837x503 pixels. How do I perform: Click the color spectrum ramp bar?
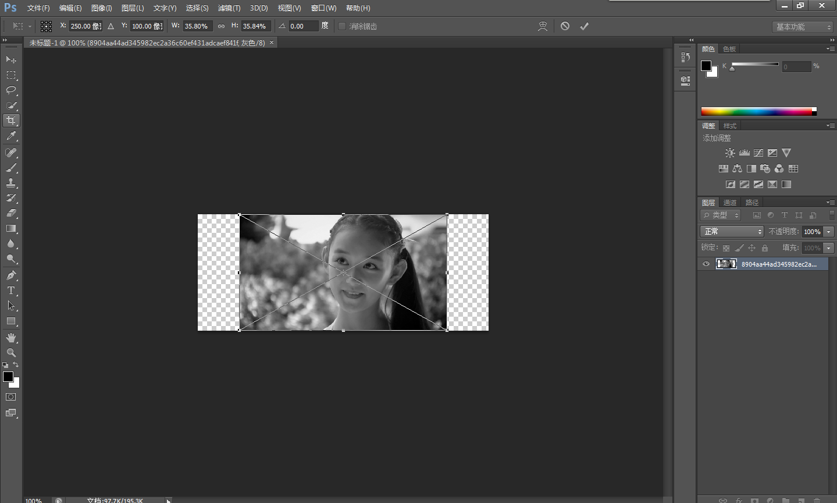click(x=756, y=112)
